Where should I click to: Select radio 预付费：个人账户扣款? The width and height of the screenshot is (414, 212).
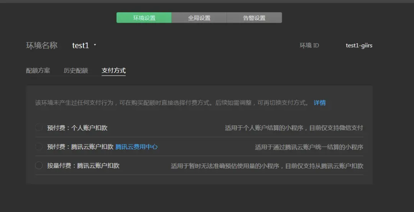pyautogui.click(x=39, y=128)
